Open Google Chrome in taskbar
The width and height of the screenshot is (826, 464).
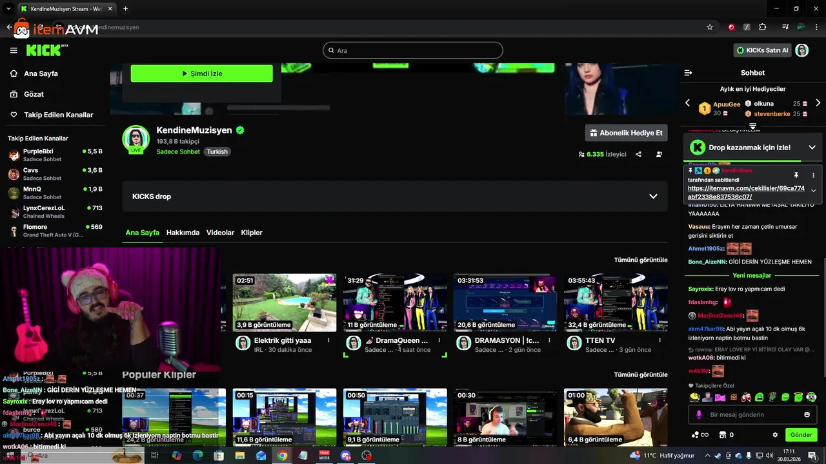tap(282, 456)
